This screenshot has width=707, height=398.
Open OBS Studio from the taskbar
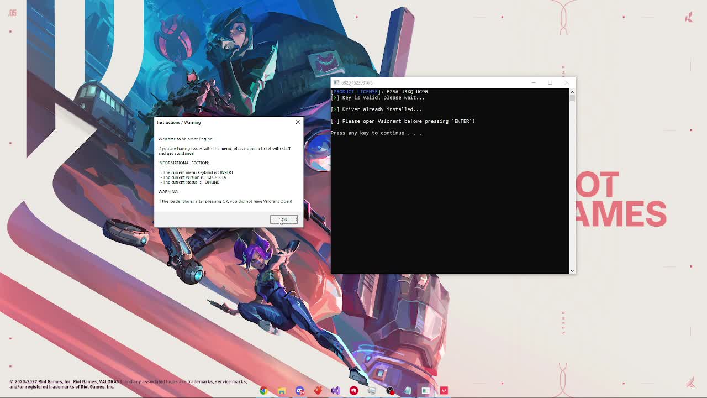(x=390, y=391)
